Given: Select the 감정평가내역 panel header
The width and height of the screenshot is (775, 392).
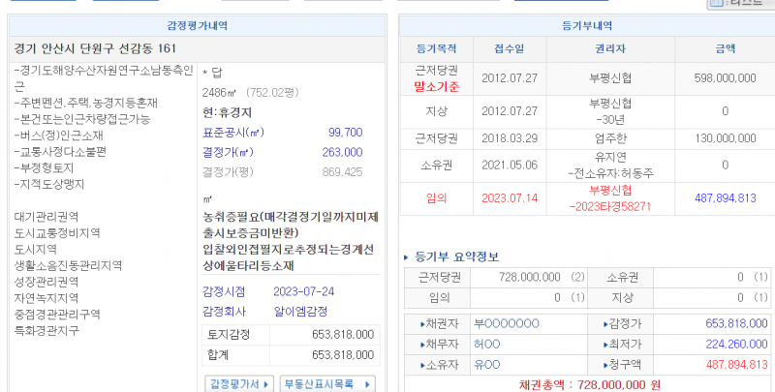Looking at the screenshot, I should [198, 26].
